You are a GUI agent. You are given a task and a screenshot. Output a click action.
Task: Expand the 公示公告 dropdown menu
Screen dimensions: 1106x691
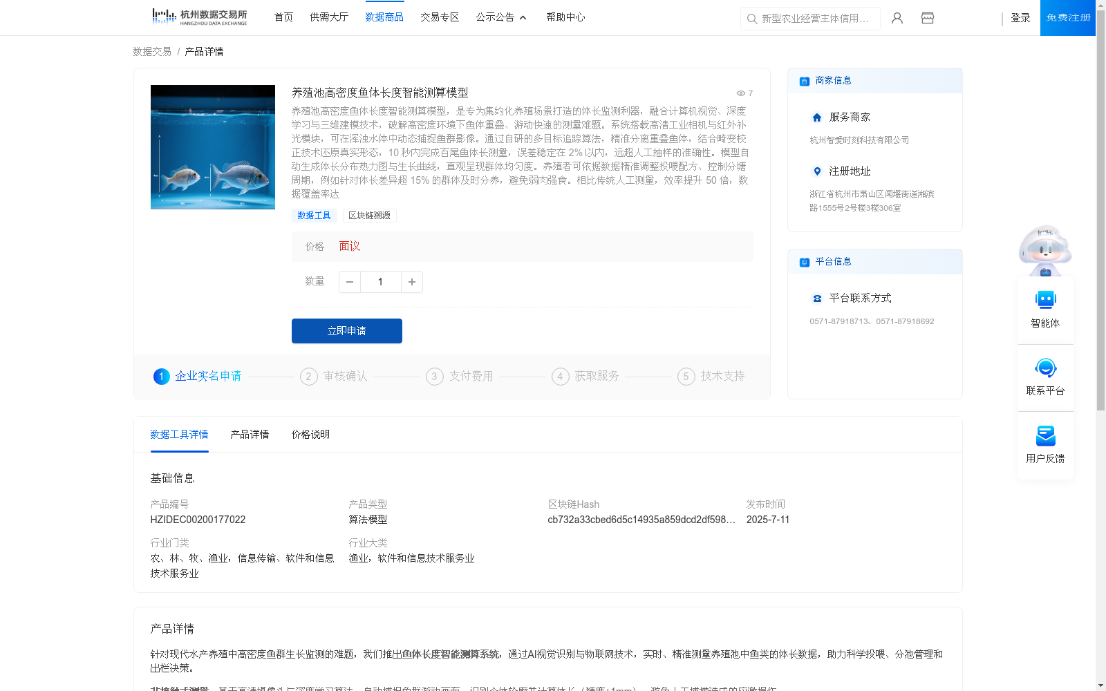pos(501,17)
